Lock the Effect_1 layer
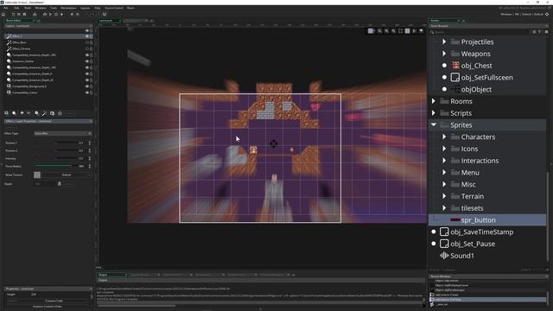The height and width of the screenshot is (311, 553). (x=91, y=36)
